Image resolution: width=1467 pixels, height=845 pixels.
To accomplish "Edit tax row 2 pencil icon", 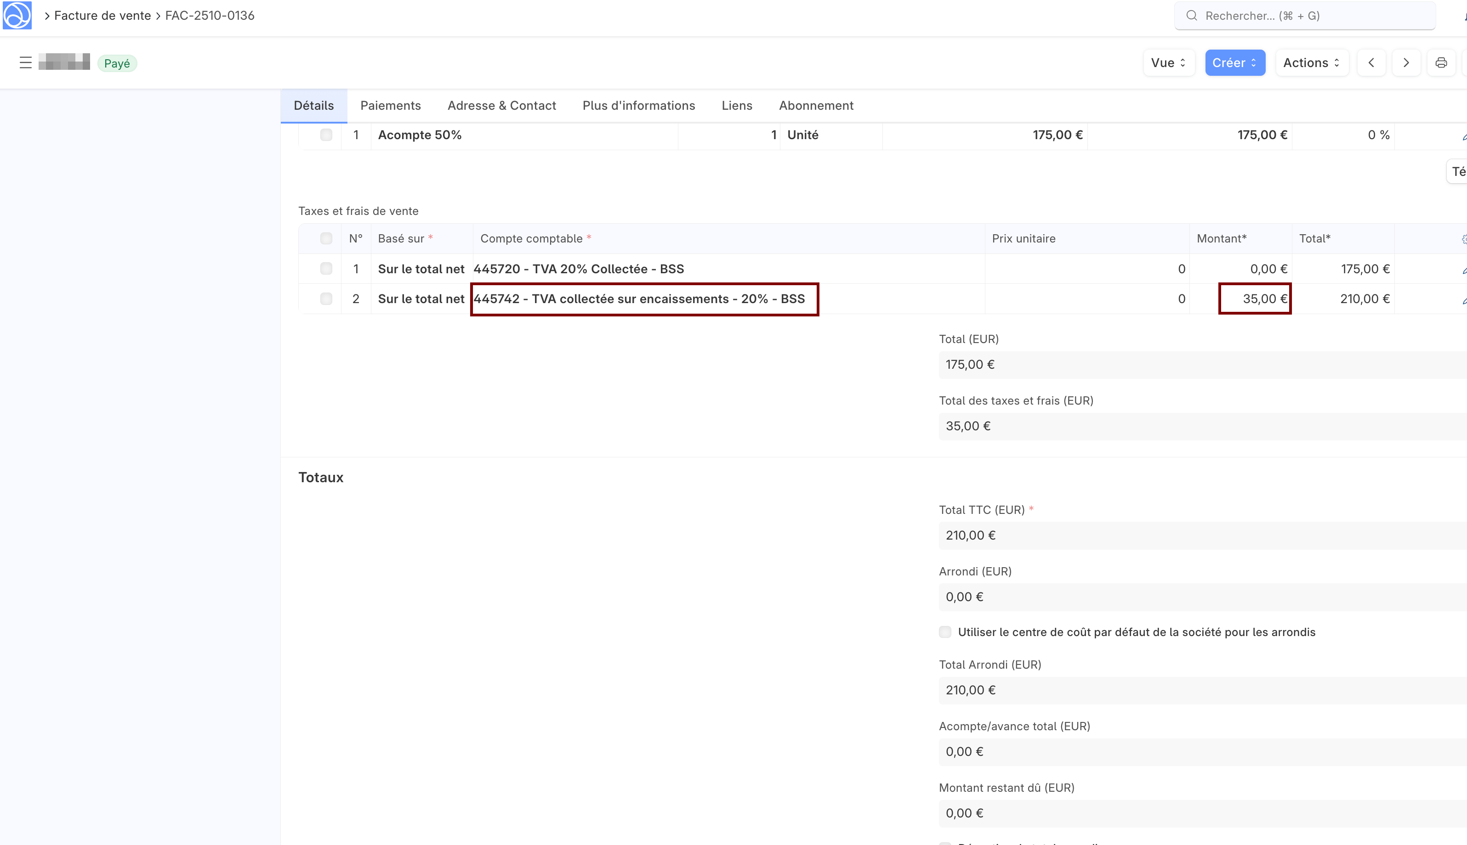I will point(1463,300).
